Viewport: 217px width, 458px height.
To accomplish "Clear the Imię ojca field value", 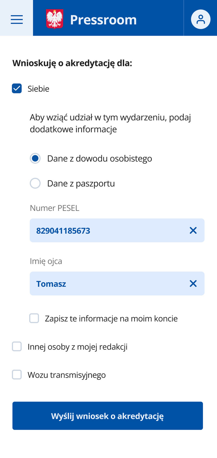I will pyautogui.click(x=193, y=283).
